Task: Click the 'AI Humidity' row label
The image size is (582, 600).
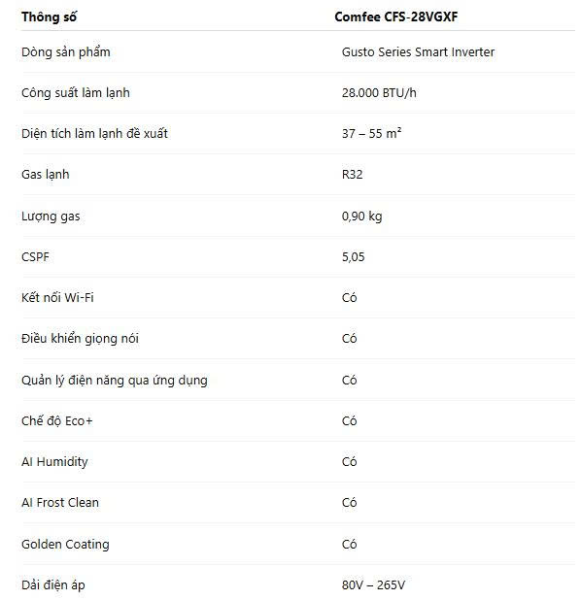Action: point(54,462)
